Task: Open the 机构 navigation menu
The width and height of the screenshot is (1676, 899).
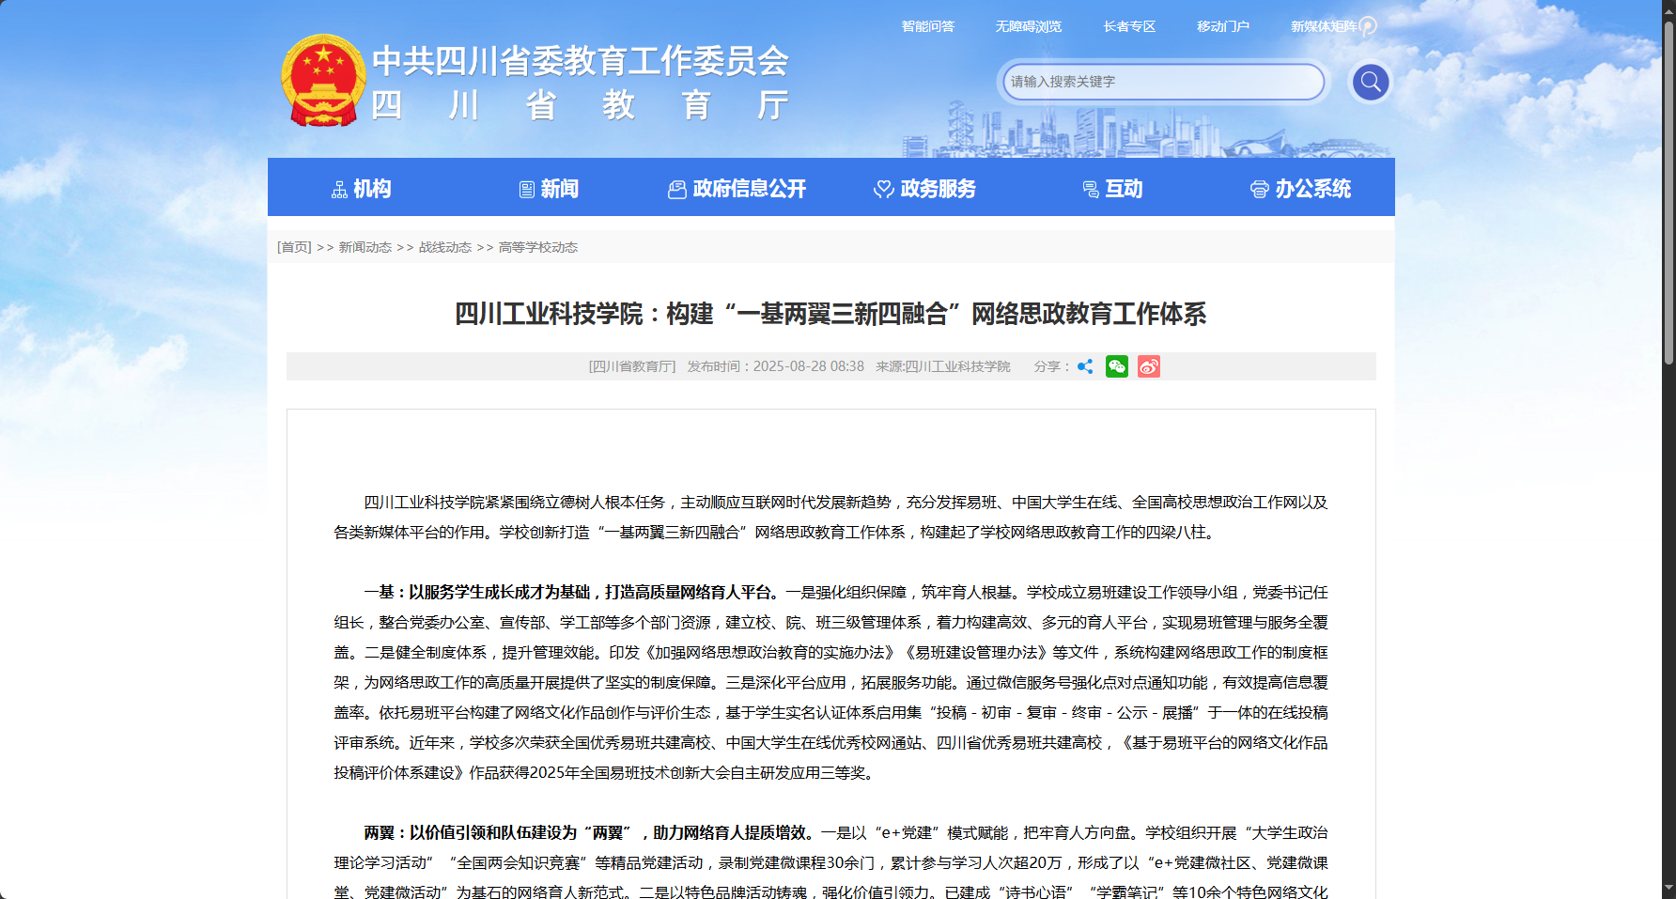Action: pos(362,189)
